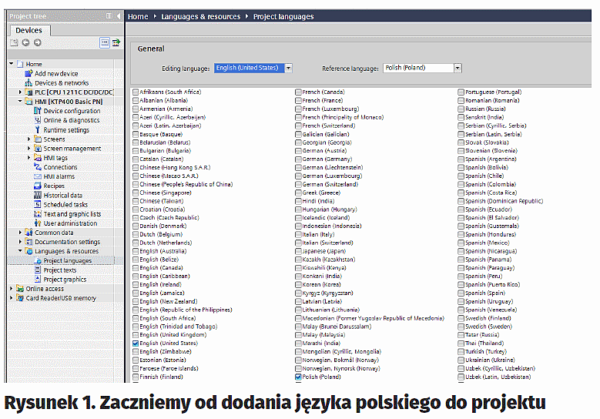Open the Reference language dropdown
The width and height of the screenshot is (600, 419).
(458, 68)
